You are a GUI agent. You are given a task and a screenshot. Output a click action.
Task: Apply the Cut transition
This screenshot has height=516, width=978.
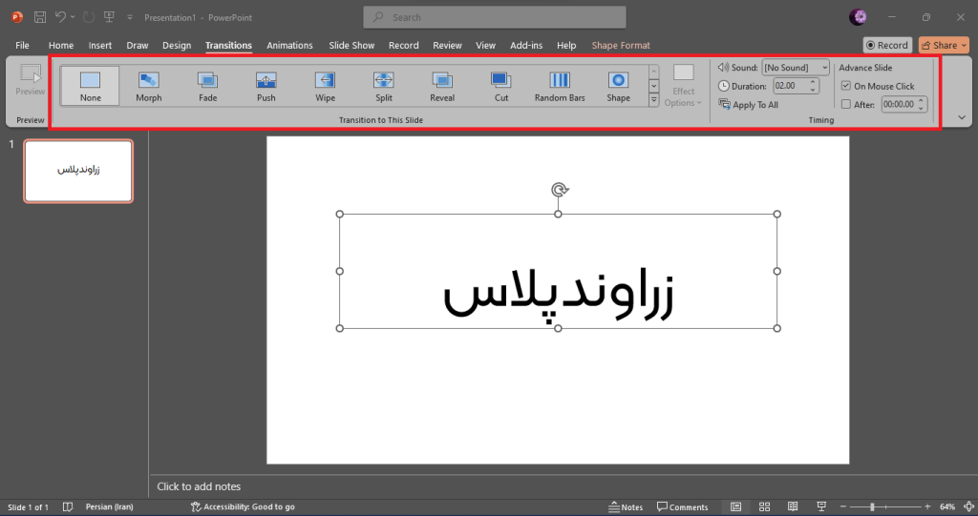500,86
